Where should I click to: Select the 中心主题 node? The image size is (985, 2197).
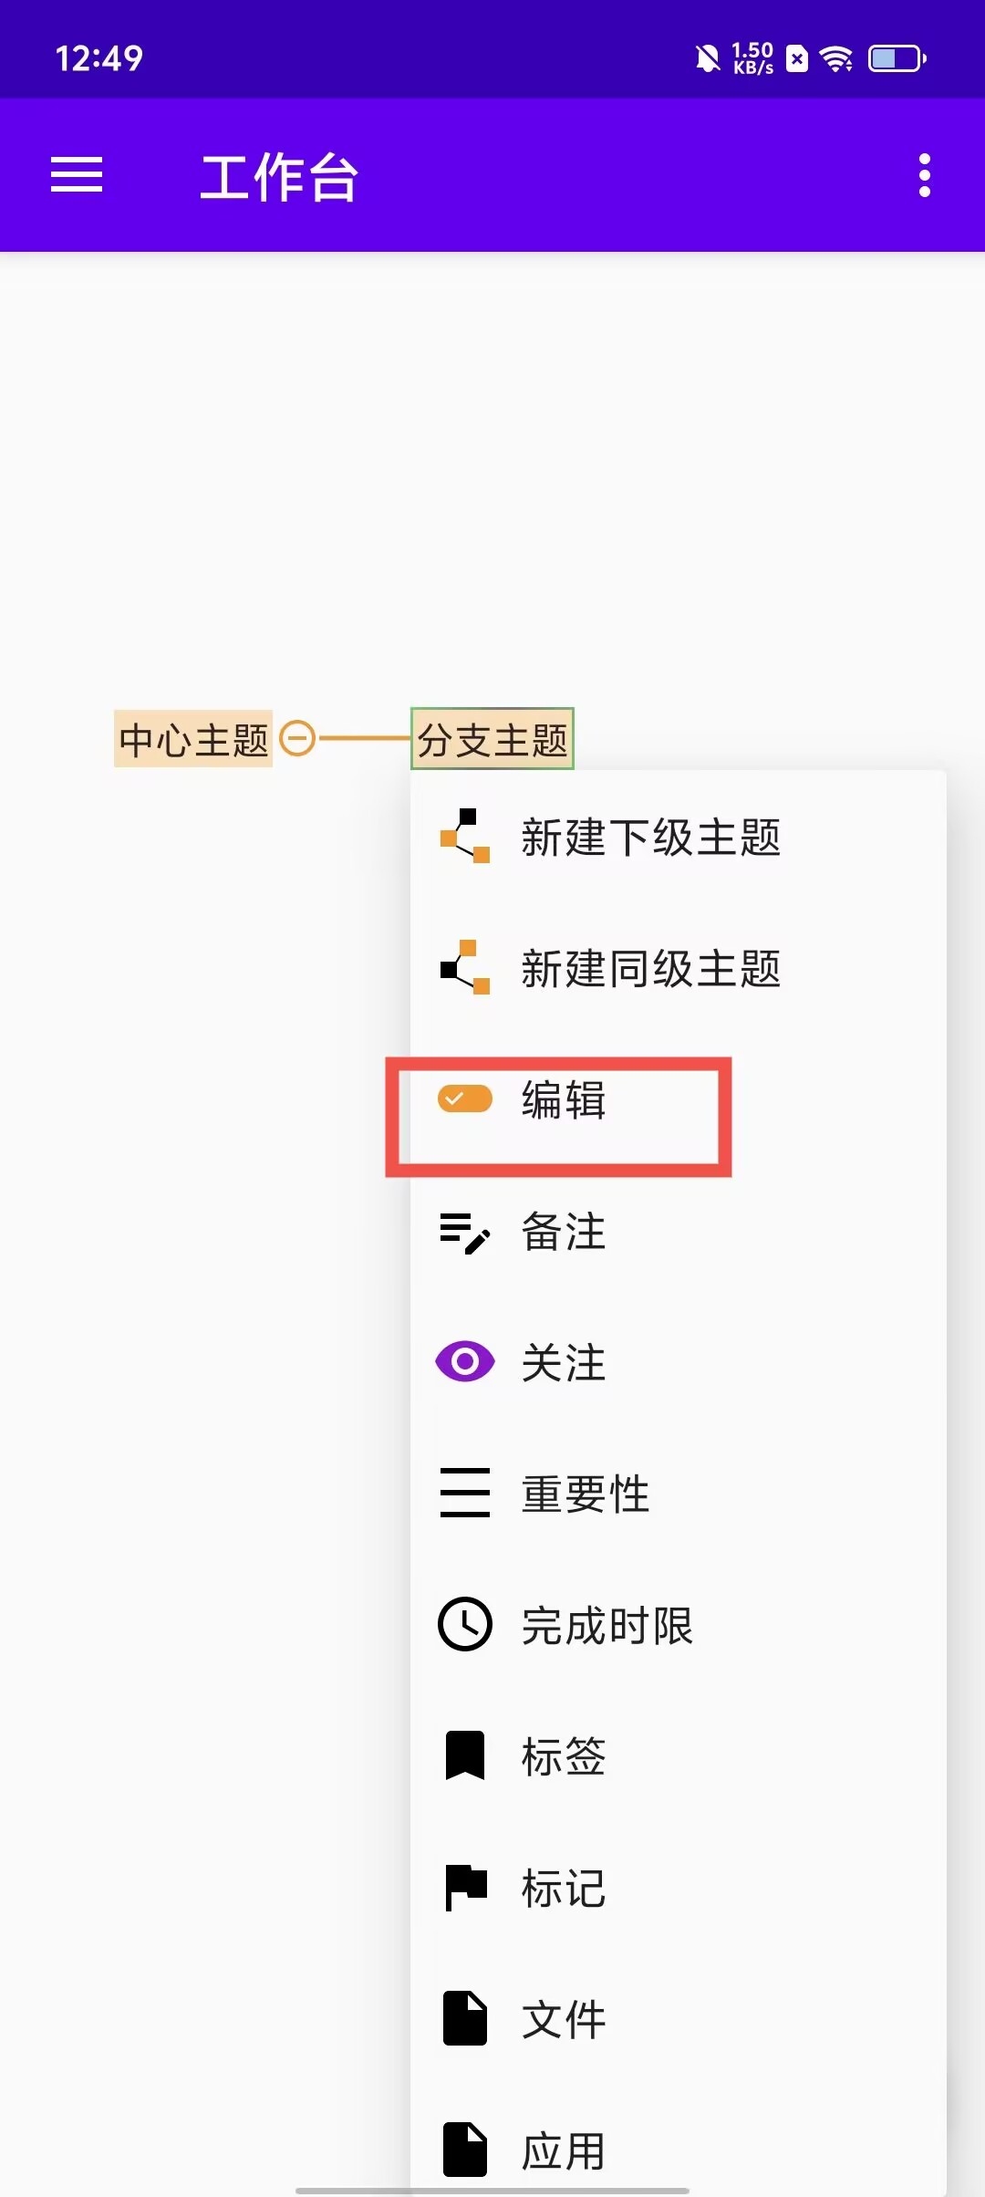[193, 738]
